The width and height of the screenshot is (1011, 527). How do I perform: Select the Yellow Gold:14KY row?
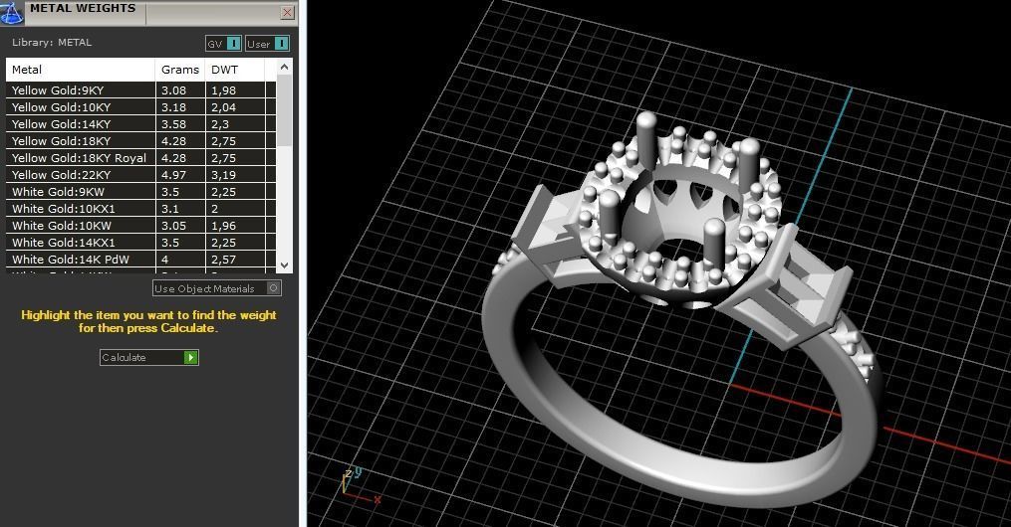141,124
